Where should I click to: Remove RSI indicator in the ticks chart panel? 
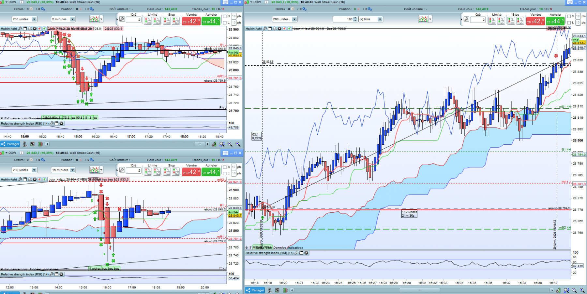pyautogui.click(x=306, y=253)
